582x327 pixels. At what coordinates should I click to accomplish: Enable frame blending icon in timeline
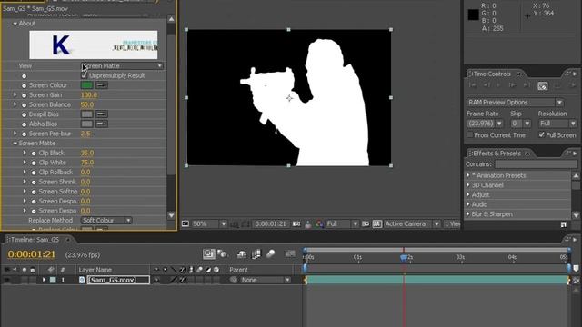[256, 254]
